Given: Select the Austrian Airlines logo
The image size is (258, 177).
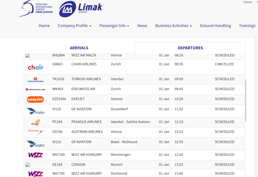Looking at the screenshot, I should 36,132.
